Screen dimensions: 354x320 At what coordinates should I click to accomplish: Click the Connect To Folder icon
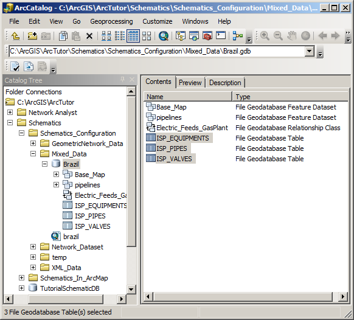[x=32, y=36]
